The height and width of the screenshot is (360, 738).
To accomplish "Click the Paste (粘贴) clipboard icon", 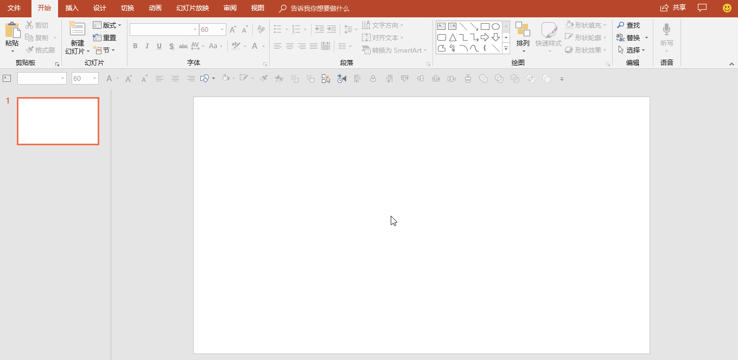I will (x=12, y=30).
